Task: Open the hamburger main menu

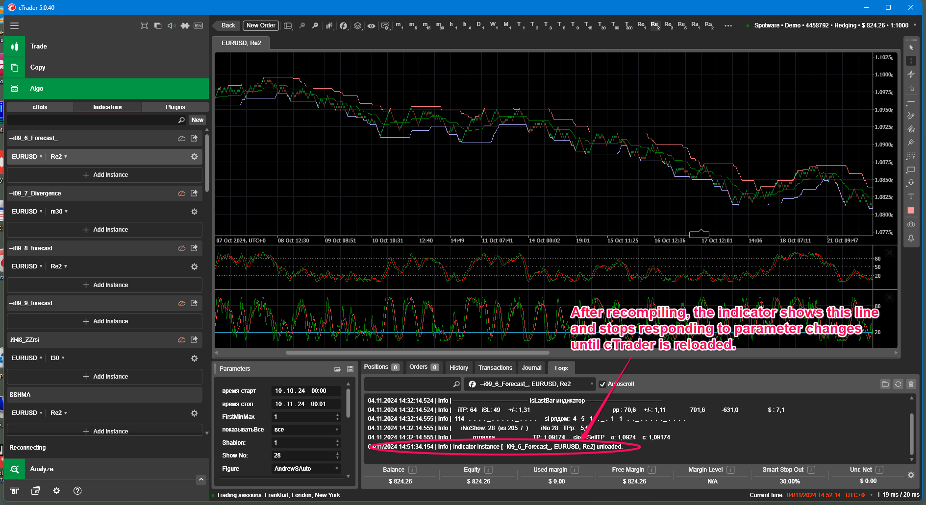Action: pos(14,25)
